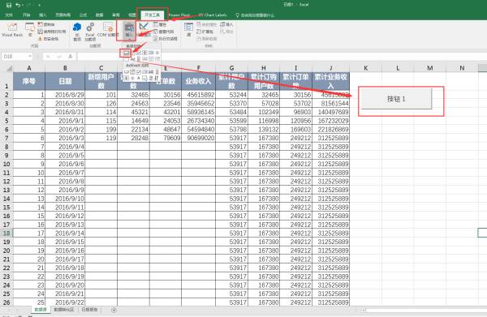Open Excel 加载项 add-ins
This screenshot has width=487, height=317.
click(x=90, y=31)
